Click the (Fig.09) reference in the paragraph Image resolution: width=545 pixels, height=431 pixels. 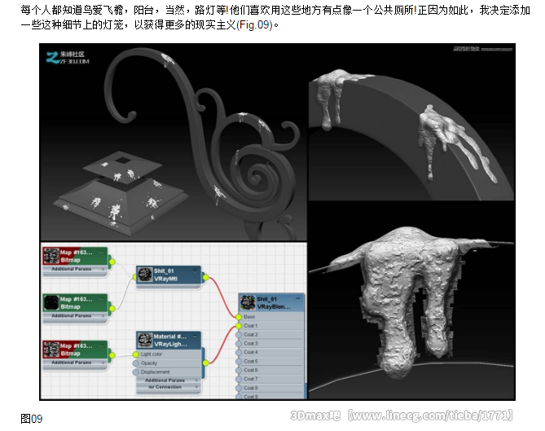[x=254, y=25]
